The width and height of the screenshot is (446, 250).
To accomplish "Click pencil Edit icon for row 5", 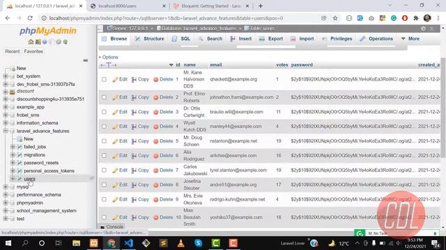I will click(115, 142).
